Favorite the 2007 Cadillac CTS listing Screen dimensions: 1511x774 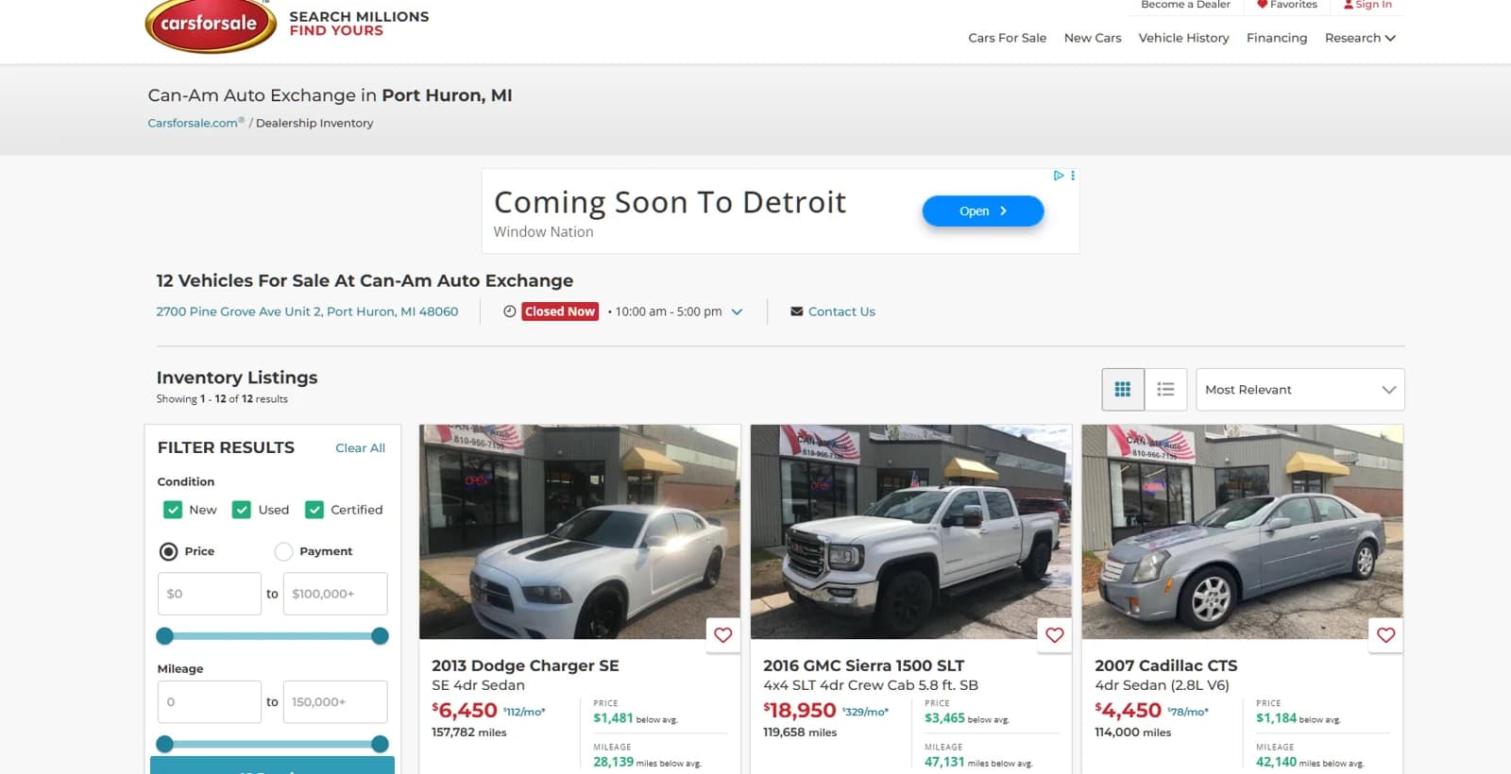(x=1386, y=635)
